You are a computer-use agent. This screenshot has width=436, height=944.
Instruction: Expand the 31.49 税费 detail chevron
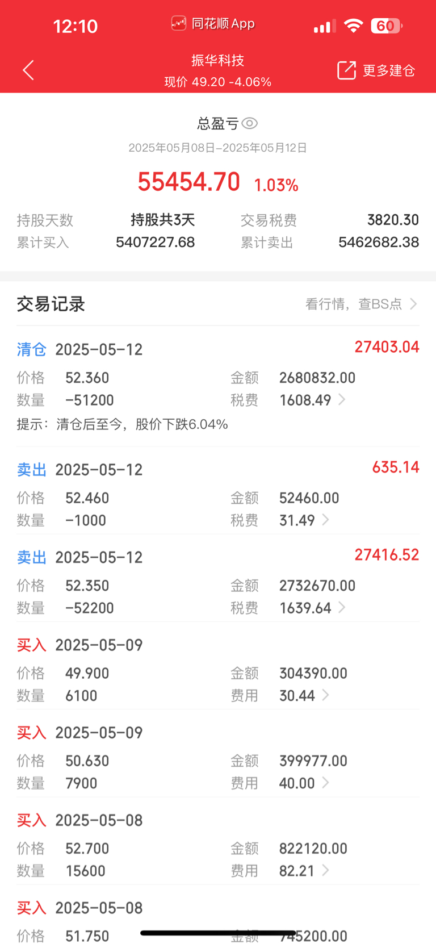[325, 520]
